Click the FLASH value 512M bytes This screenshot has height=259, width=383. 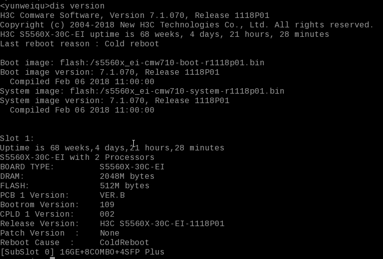pos(124,186)
